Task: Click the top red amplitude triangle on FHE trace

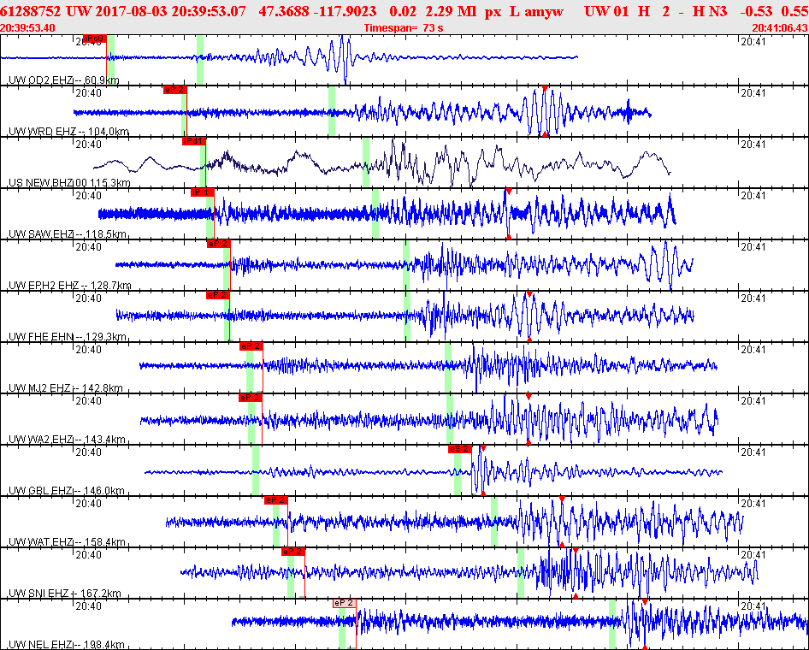Action: [x=529, y=294]
